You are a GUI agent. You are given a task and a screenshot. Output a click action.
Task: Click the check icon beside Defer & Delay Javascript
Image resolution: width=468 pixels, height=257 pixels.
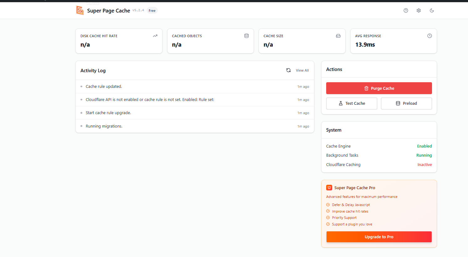tap(328, 205)
